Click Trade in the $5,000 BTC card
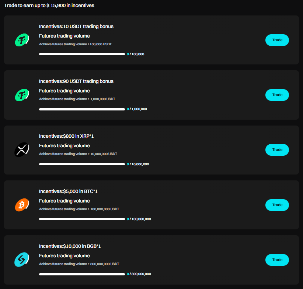 (277, 205)
